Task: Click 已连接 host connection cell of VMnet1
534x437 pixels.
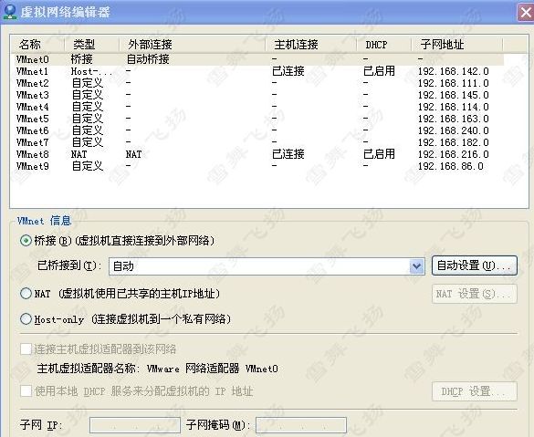Action: pyautogui.click(x=288, y=71)
